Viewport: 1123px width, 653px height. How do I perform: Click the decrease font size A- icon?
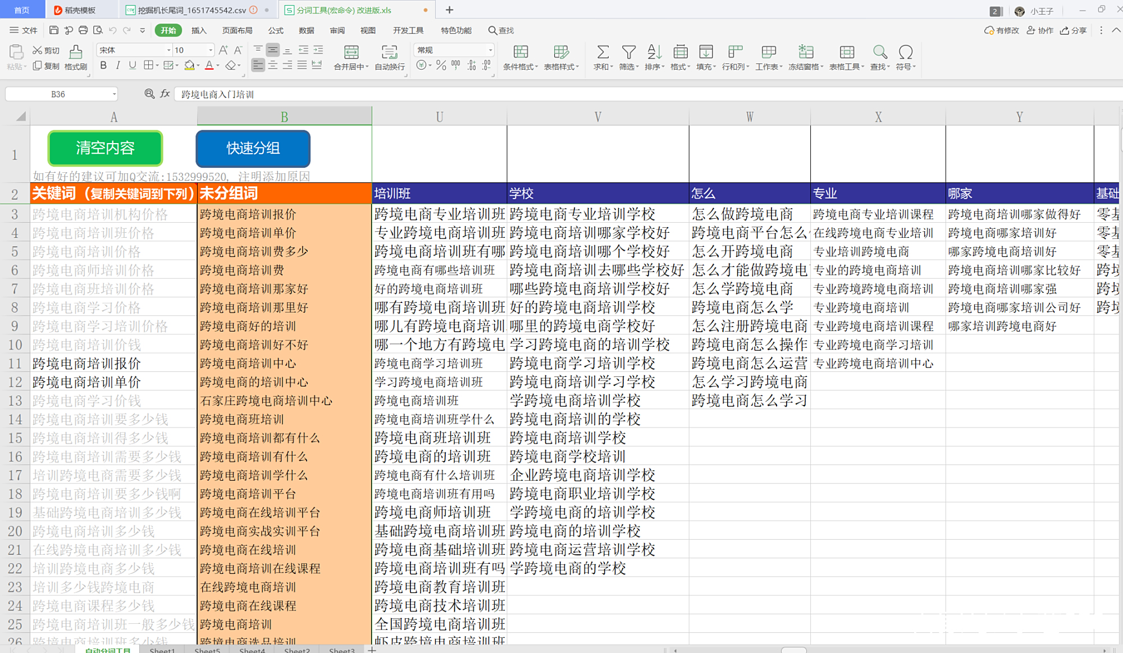pos(238,50)
